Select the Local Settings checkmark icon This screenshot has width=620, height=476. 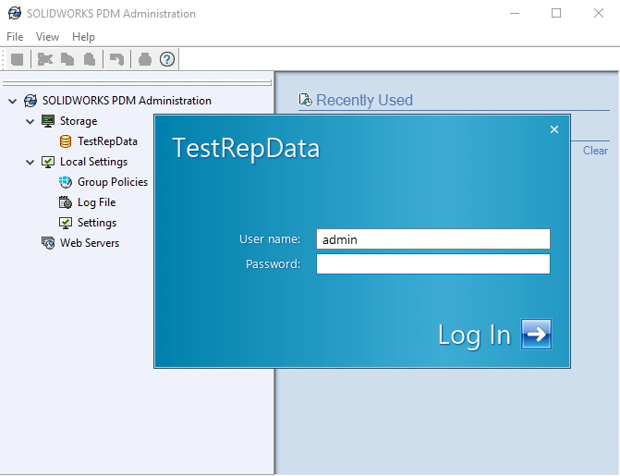pyautogui.click(x=48, y=162)
